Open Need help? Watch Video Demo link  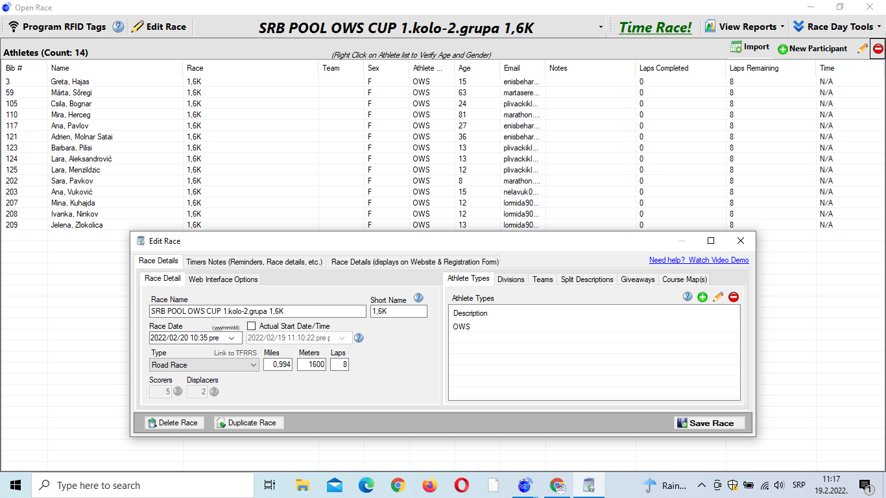[x=699, y=260]
